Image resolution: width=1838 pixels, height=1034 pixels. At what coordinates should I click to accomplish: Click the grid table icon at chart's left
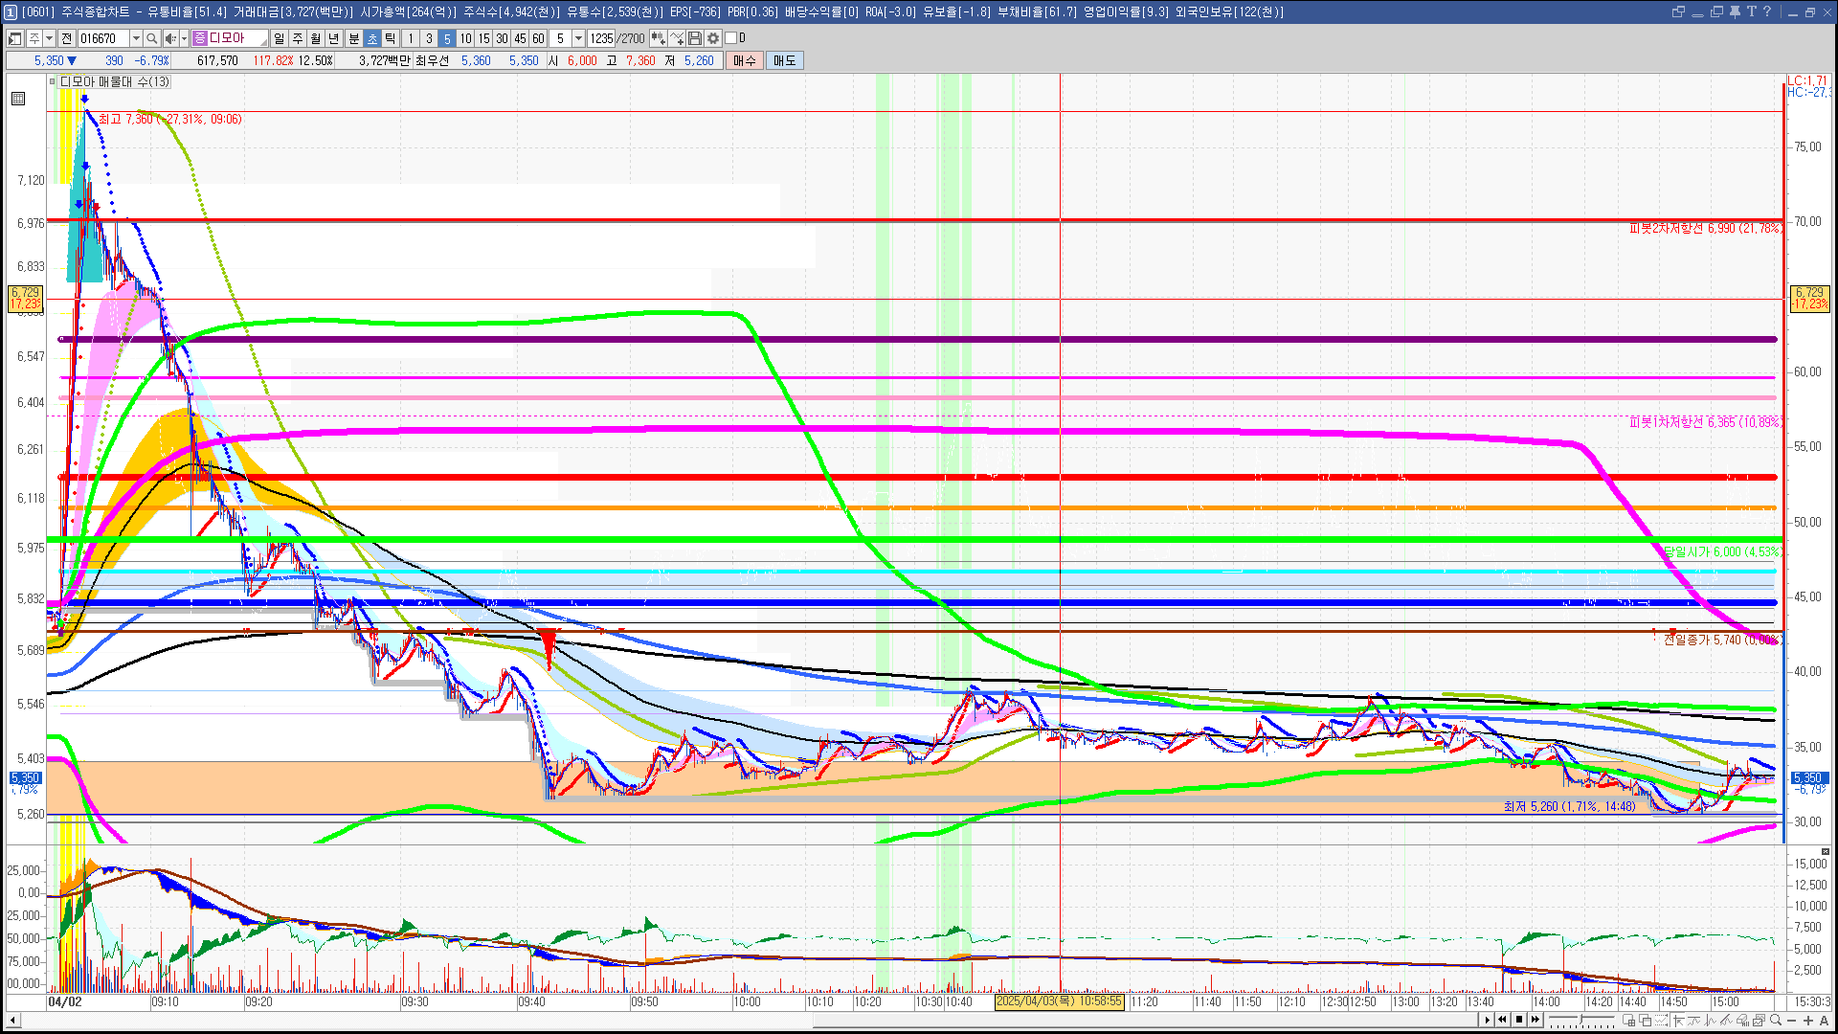pos(18,99)
